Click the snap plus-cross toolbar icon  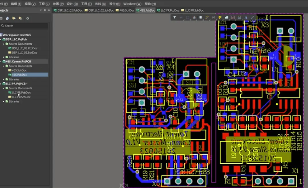[x=181, y=17]
